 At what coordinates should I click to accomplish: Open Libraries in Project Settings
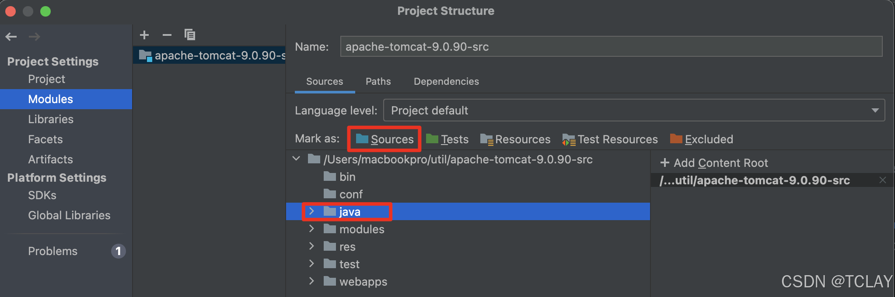click(51, 119)
